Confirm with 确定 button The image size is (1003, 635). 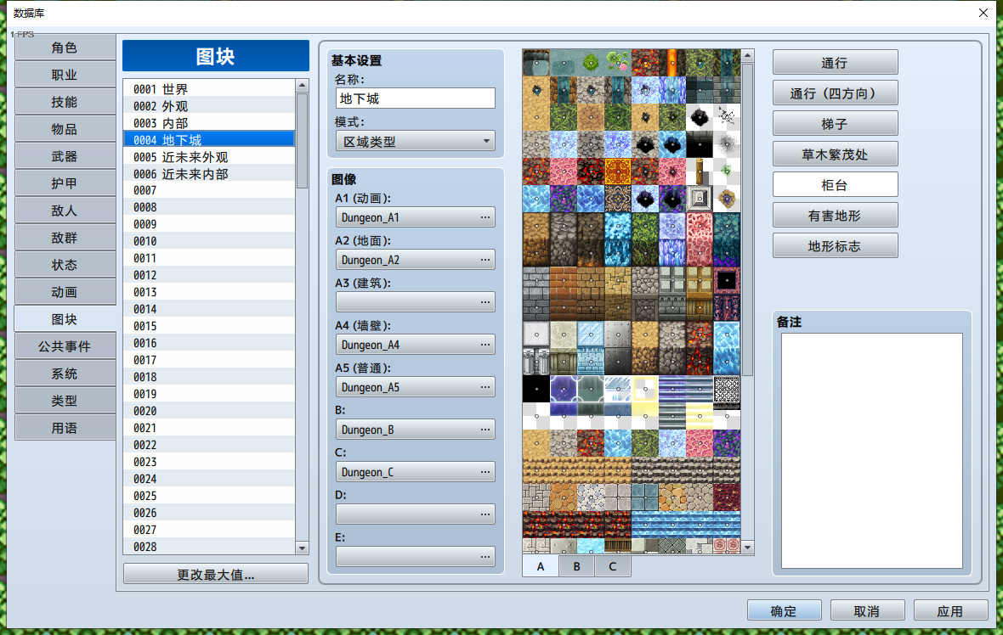pyautogui.click(x=784, y=610)
